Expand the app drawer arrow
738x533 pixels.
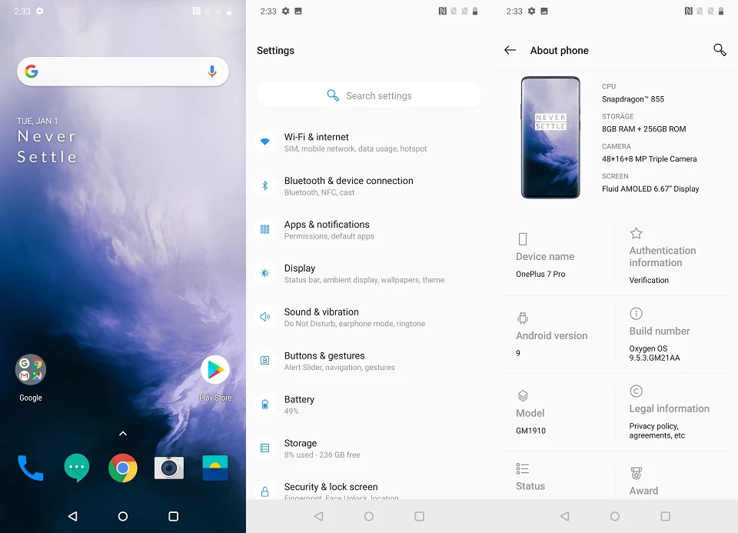(x=123, y=433)
